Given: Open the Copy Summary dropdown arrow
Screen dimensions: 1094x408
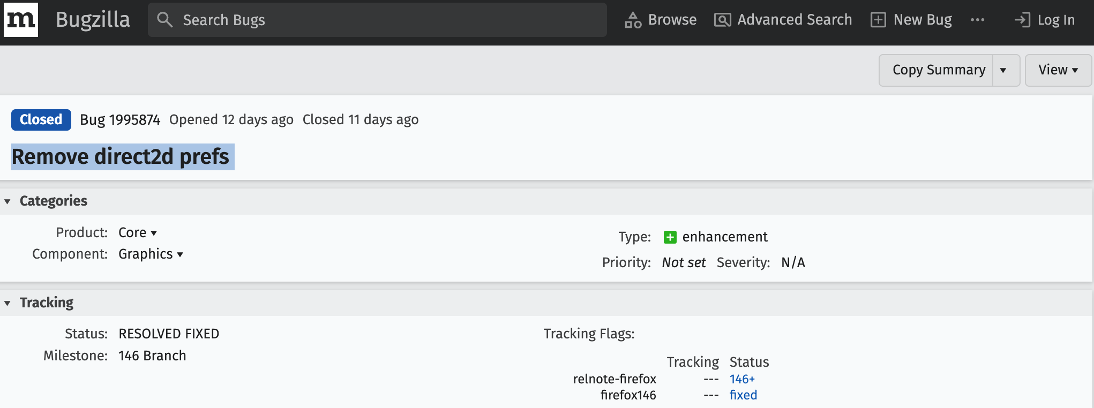Looking at the screenshot, I should 1003,70.
